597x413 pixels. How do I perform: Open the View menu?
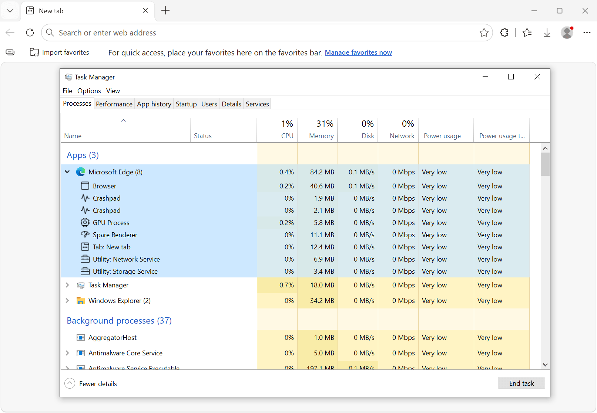click(x=113, y=91)
